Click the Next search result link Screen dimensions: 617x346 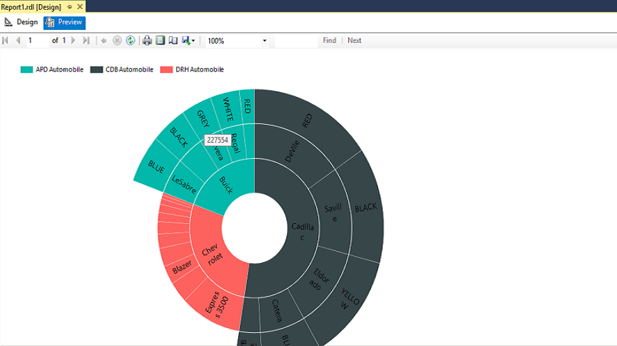click(x=354, y=40)
